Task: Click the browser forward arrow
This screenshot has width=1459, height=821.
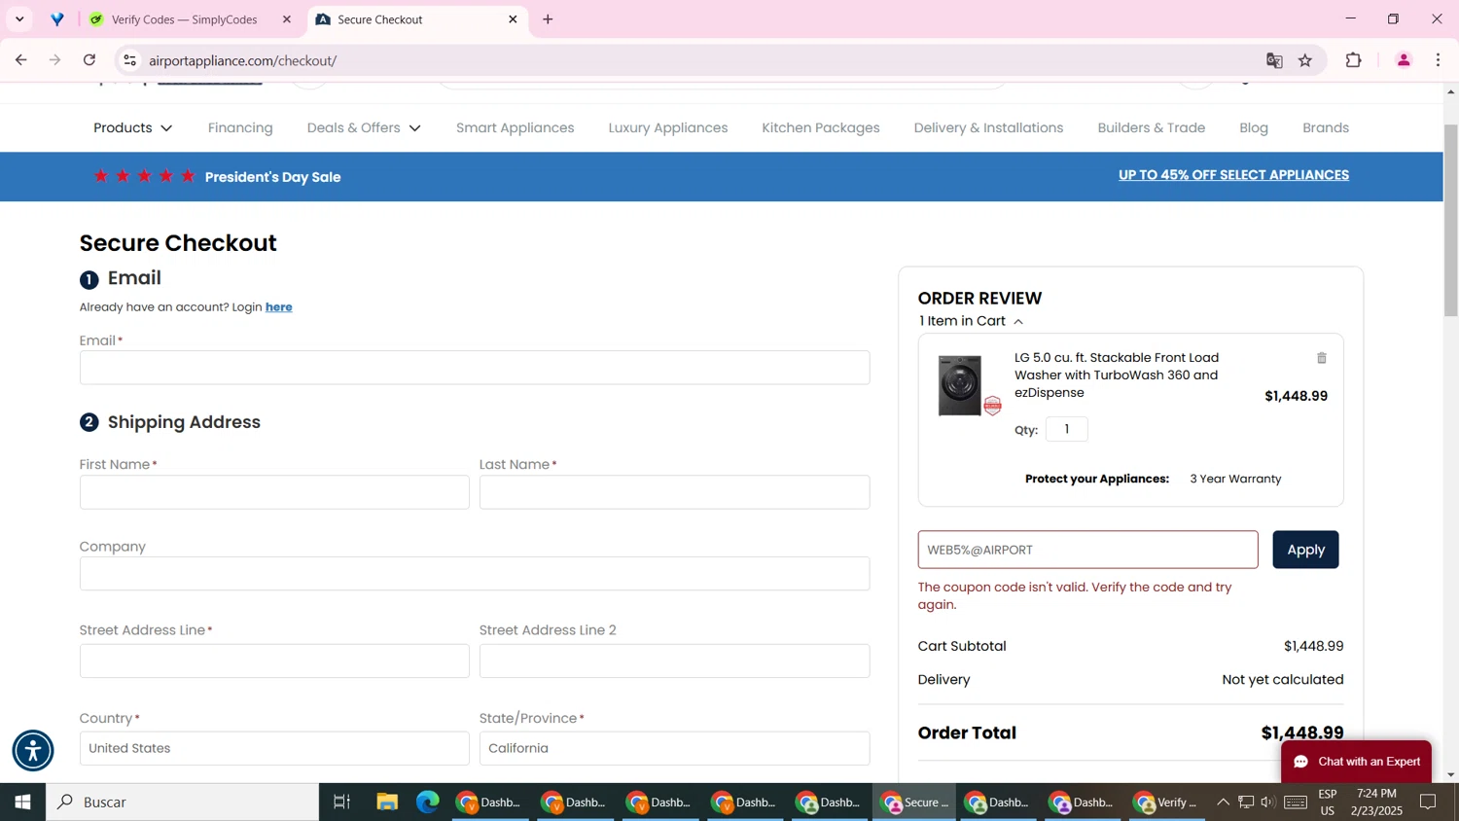Action: coord(55,60)
